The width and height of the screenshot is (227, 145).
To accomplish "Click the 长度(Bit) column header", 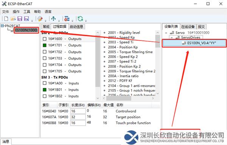I will pyautogui.click(x=78, y=105).
